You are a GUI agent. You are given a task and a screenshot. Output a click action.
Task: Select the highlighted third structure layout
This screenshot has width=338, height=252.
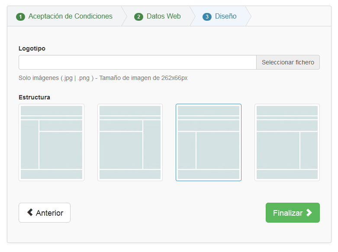click(x=209, y=142)
